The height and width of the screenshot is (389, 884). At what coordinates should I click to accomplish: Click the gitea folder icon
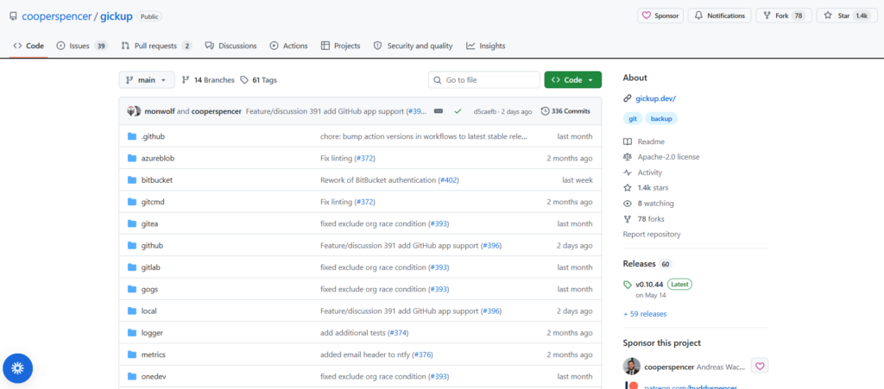tap(132, 223)
